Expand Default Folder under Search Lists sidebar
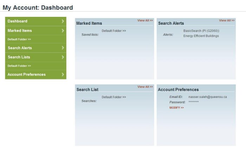 click(19, 66)
